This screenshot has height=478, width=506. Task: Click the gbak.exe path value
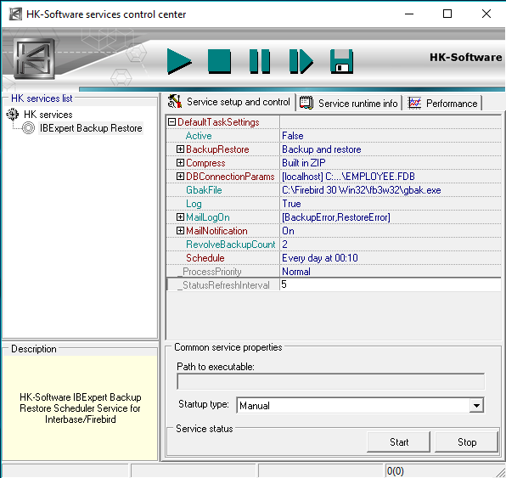point(361,190)
